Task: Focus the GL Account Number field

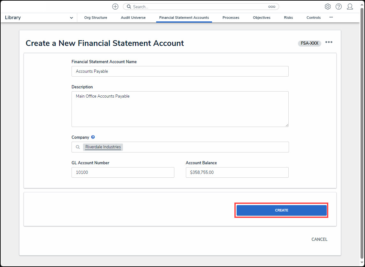Action: (123, 172)
